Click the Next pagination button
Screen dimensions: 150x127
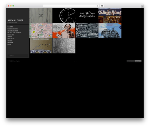coord(138,61)
